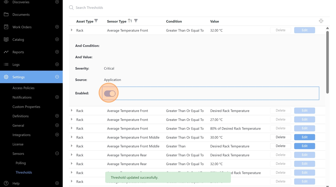The width and height of the screenshot is (336, 187).
Task: Expand the Average Temperature Front Middle 30.00 °C row
Action: pos(72,137)
